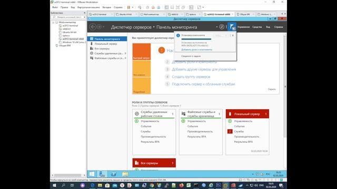The image size is (337, 189).
Task: Click Добавить другие серверы для управления
Action: coord(204,69)
